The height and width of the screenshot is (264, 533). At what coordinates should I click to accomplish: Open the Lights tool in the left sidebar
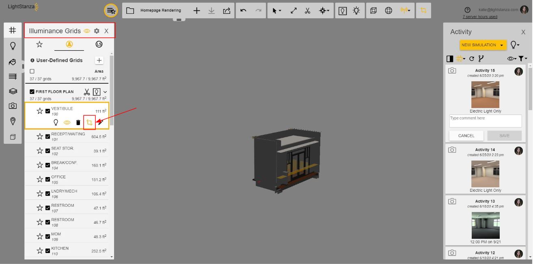pyautogui.click(x=13, y=45)
